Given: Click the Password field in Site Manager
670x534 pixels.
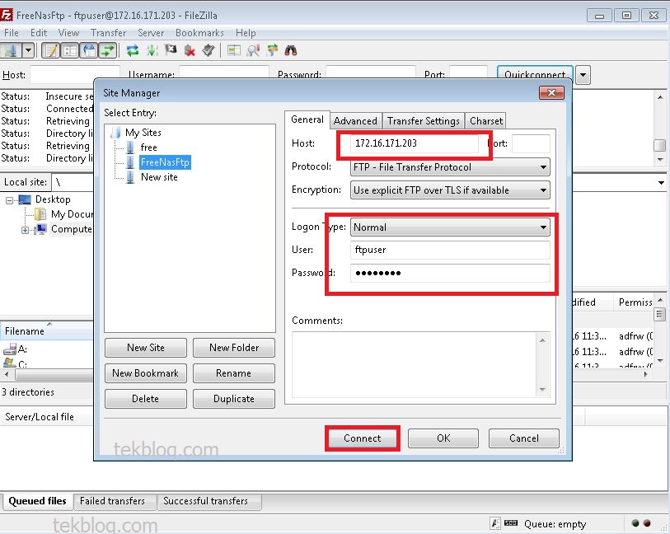Looking at the screenshot, I should 450,273.
